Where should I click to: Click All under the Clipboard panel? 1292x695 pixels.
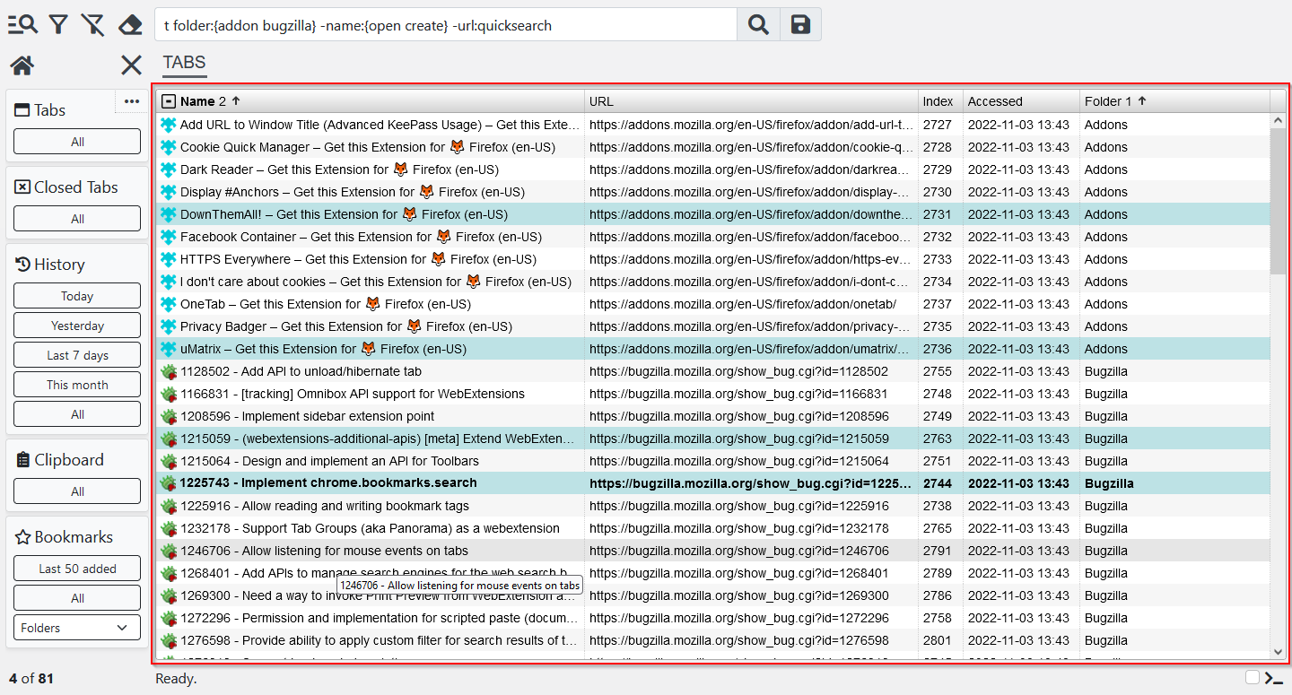(77, 491)
